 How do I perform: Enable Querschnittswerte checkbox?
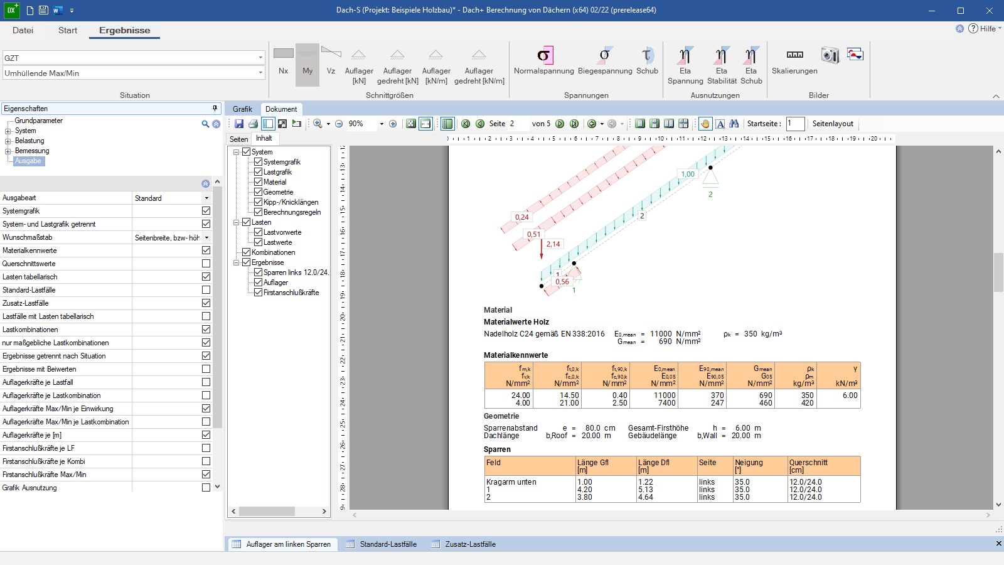click(206, 264)
